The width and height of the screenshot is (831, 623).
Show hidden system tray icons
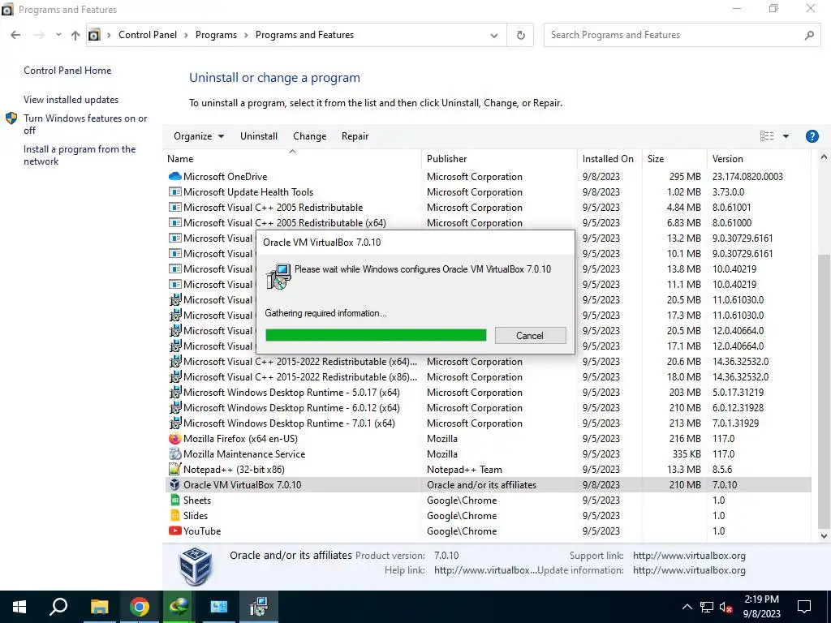pyautogui.click(x=687, y=607)
